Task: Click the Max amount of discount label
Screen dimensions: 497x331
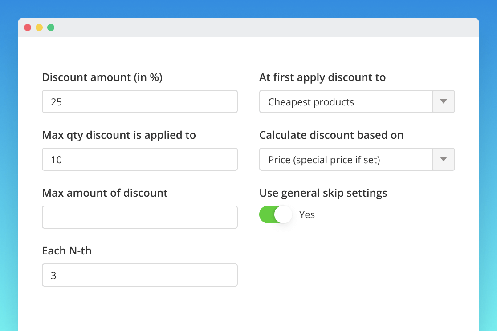Action: click(105, 193)
